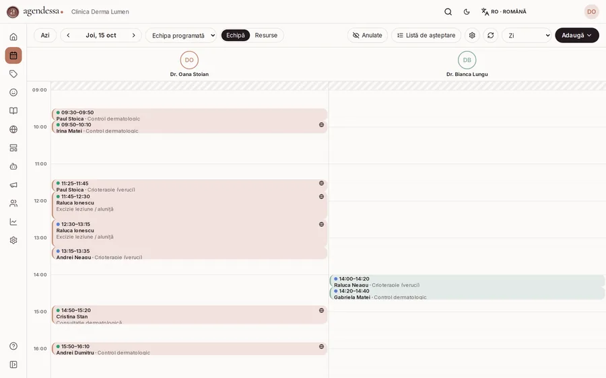Click the calendar settings gear icon

coord(472,35)
